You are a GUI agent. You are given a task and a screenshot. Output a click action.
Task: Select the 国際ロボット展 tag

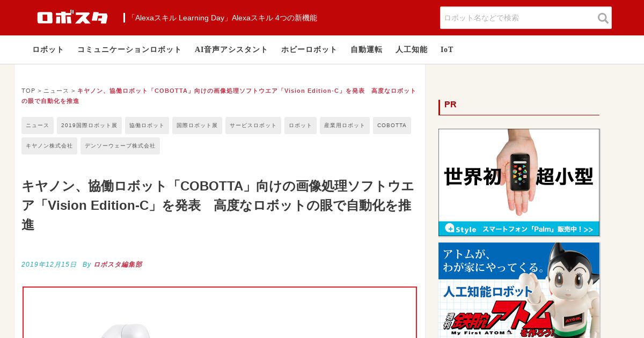coord(197,126)
